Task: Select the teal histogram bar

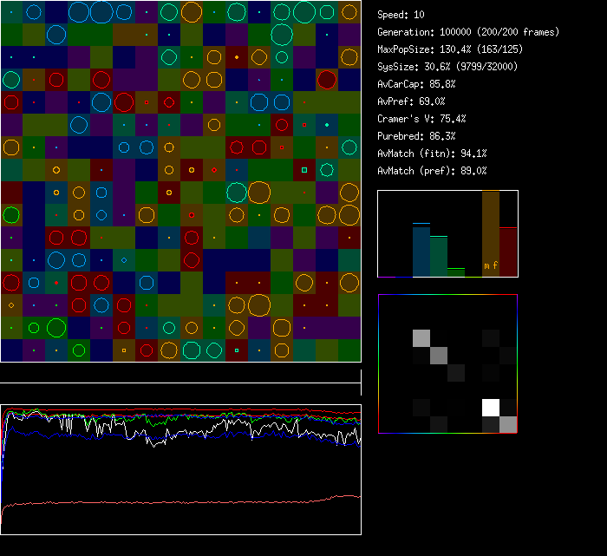Action: (x=439, y=256)
